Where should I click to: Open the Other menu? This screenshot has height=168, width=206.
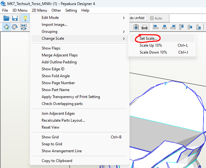click(x=56, y=10)
